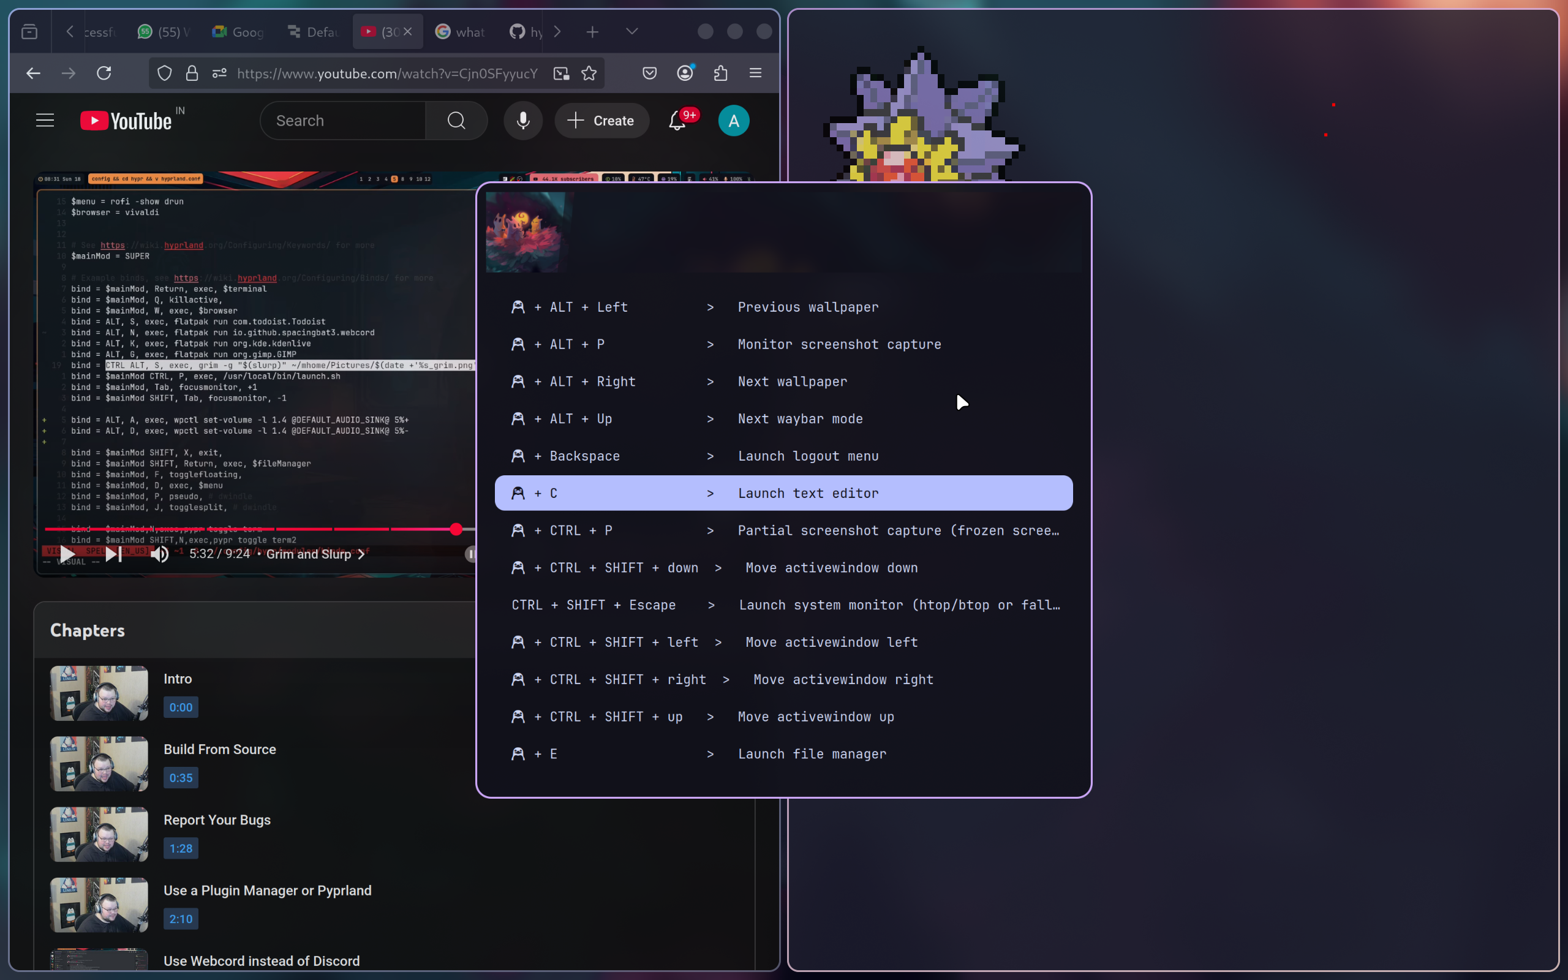Mute the video volume speaker
1568x980 pixels.
(x=159, y=554)
